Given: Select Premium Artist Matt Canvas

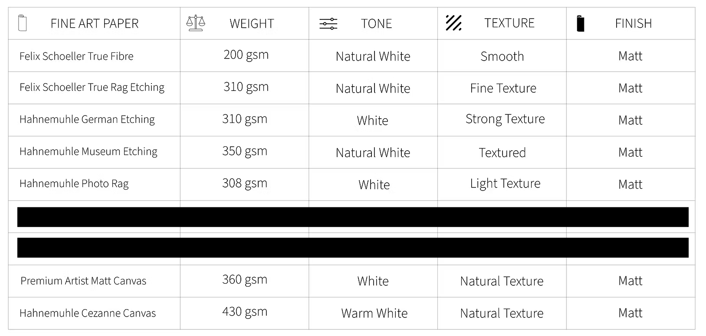Looking at the screenshot, I should tap(83, 281).
